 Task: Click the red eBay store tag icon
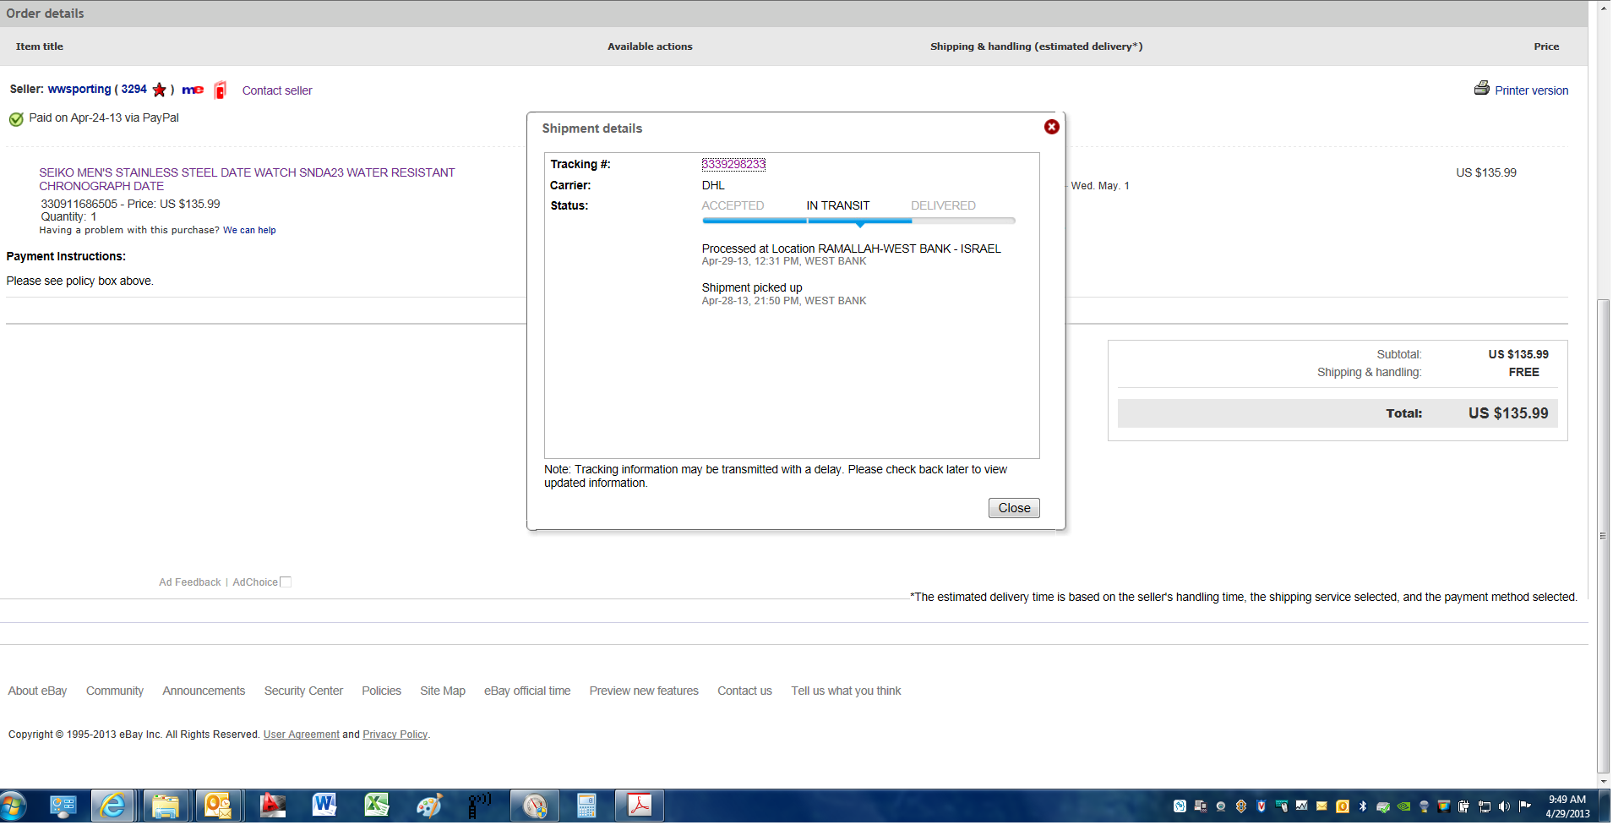[x=220, y=90]
